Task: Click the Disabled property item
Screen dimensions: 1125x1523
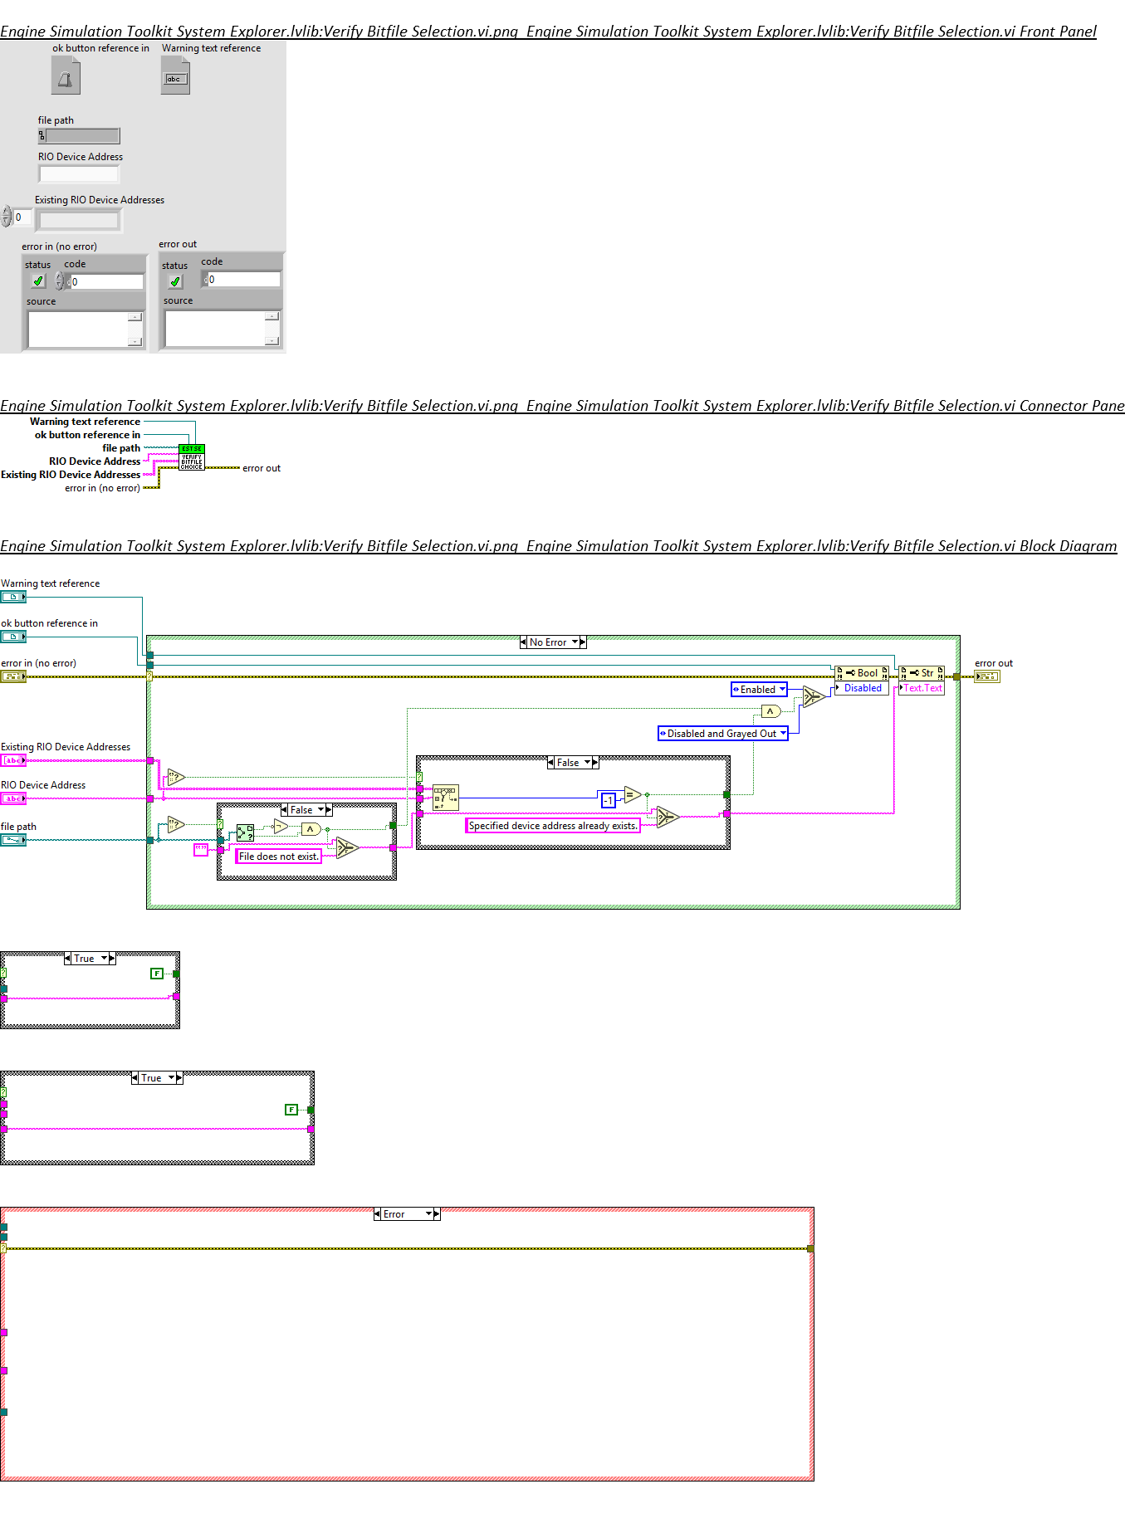Action: (862, 688)
